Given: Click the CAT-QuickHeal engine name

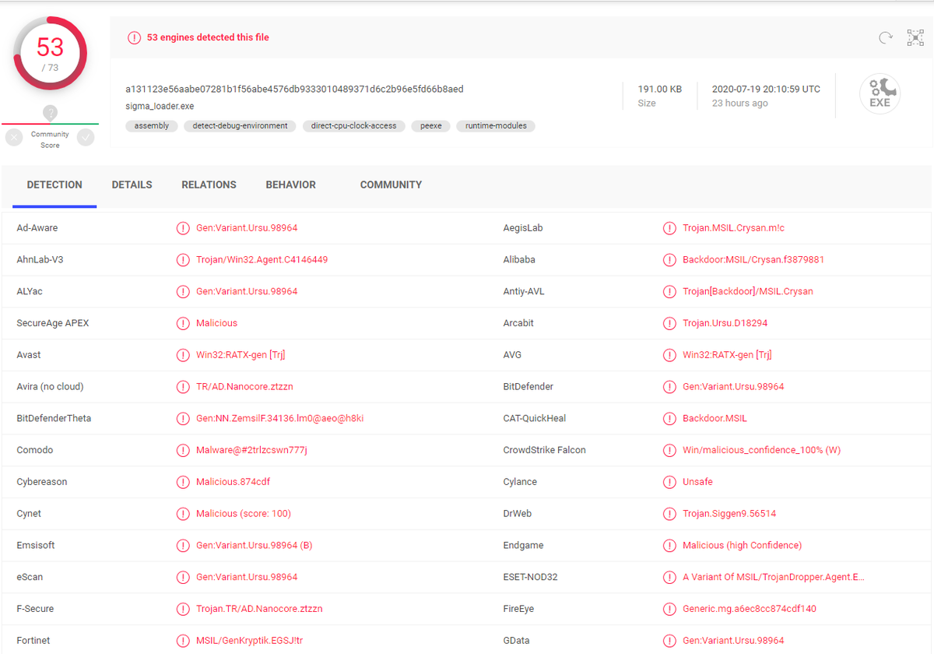Looking at the screenshot, I should coord(535,419).
